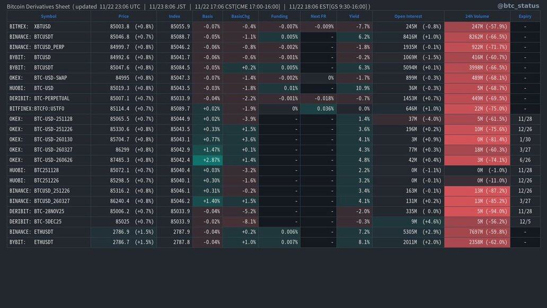Click the 12/5 expiry cell
The width and height of the screenshot is (547, 308).
[525, 222]
